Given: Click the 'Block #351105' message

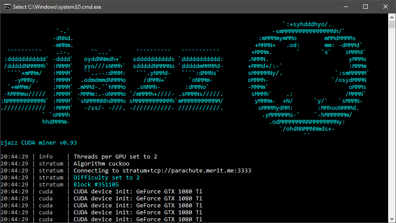Looking at the screenshot, I should [x=96, y=184].
